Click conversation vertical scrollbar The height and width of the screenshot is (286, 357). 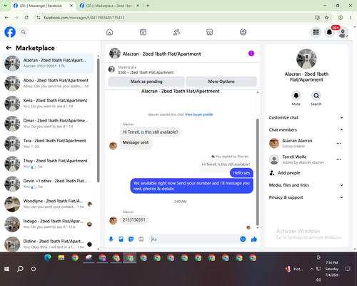(257, 172)
